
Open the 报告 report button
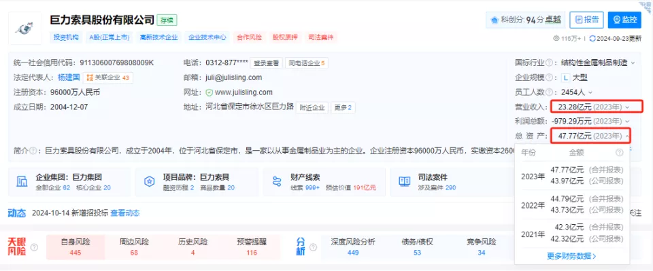point(586,20)
